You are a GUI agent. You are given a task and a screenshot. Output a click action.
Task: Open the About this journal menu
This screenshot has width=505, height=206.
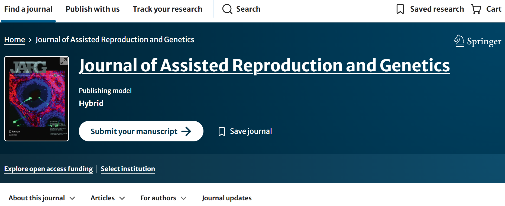pyautogui.click(x=37, y=198)
